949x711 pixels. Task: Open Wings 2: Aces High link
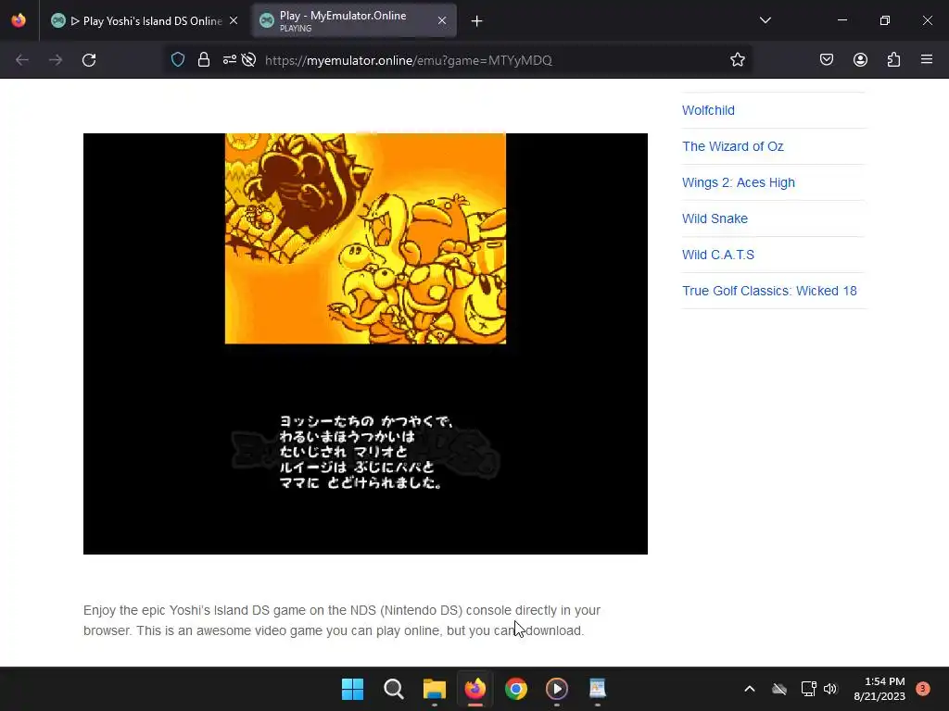click(739, 182)
